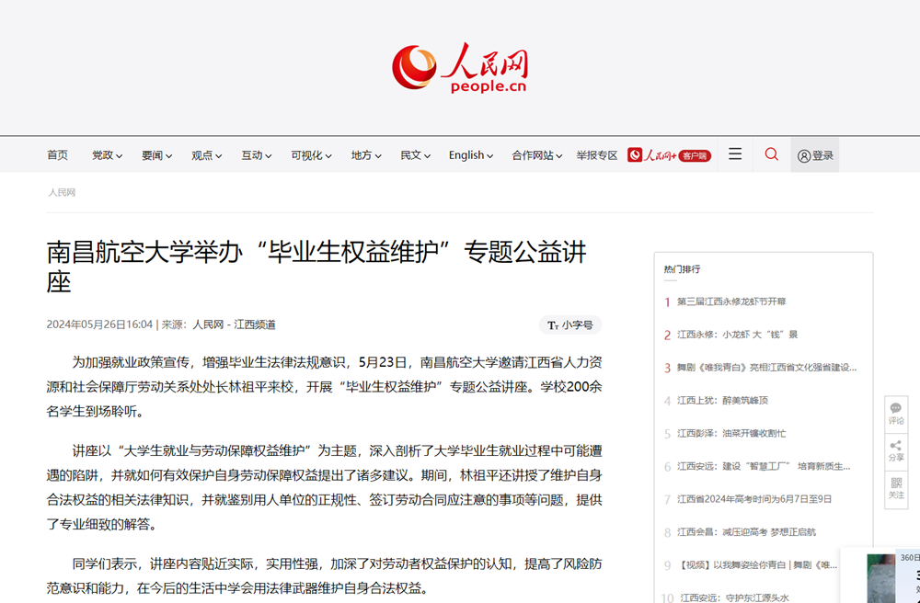
Task: Click the Tt 小字号 font size control
Action: 569,324
